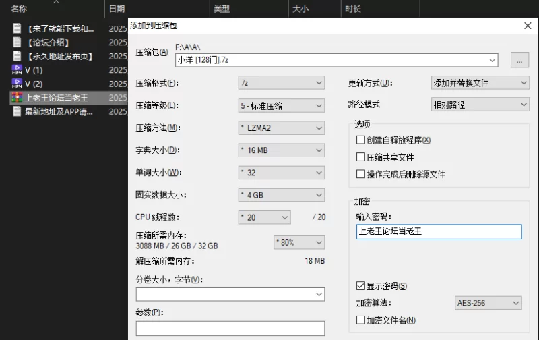The image size is (539, 340).
Task: Select the file 最新地址及APP请...
Action: tap(59, 112)
